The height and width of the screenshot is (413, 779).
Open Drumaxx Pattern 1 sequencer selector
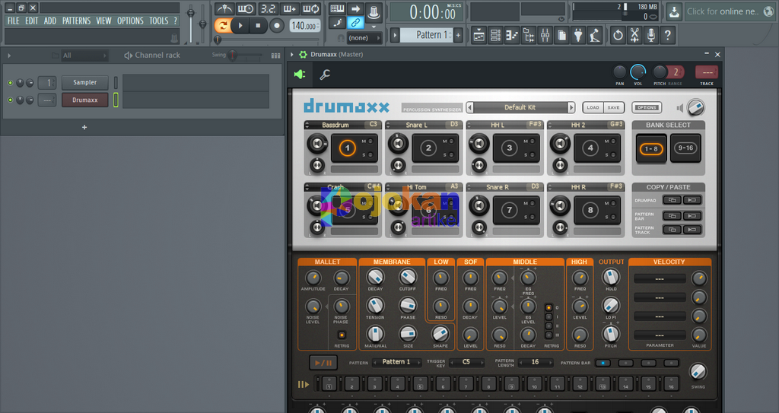[396, 362]
